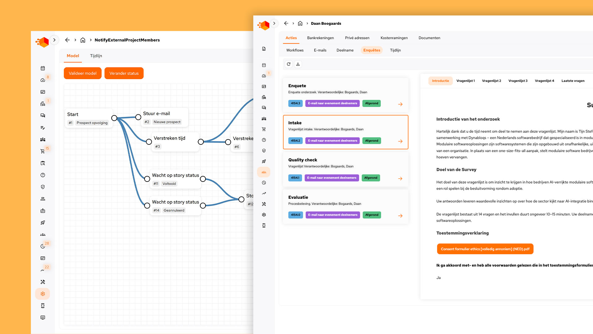The width and height of the screenshot is (593, 334).
Task: Switch to the Vragenlijst 2 tab
Action: point(491,81)
